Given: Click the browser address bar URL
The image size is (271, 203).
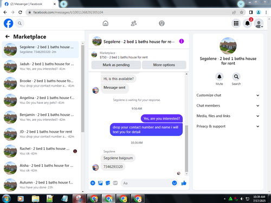Looking at the screenshot, I should point(68,12).
